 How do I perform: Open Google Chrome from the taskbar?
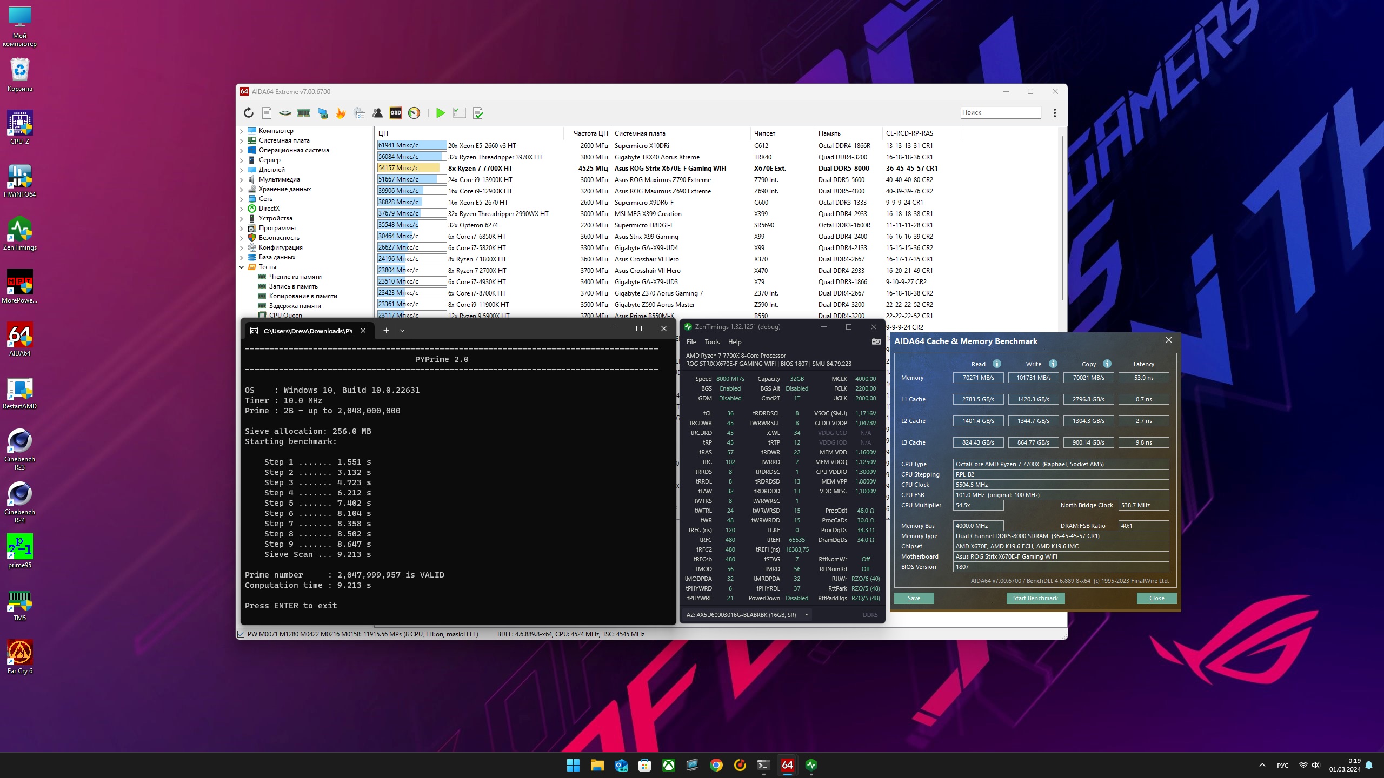716,765
